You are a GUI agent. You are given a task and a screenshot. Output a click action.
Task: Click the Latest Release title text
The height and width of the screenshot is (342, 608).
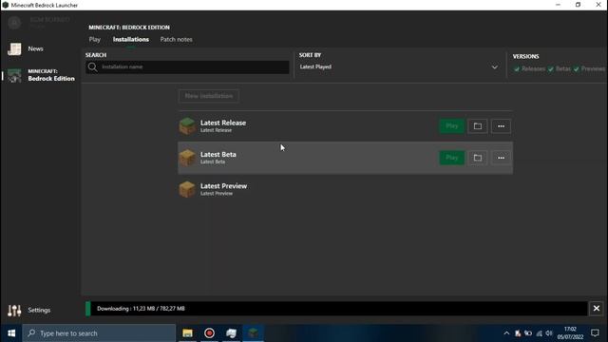(223, 123)
